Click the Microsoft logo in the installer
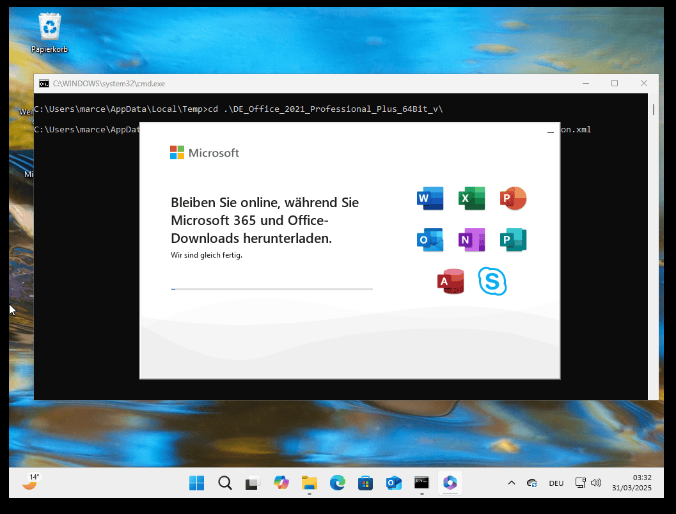The image size is (676, 514). point(204,153)
